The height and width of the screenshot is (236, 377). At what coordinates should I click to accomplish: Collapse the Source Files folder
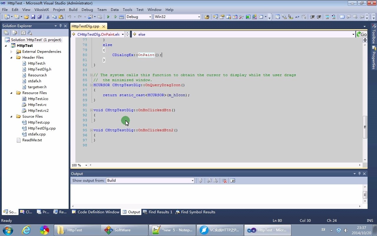click(11, 117)
